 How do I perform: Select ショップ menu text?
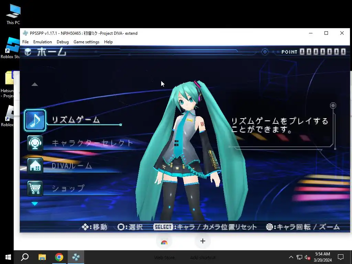68,188
